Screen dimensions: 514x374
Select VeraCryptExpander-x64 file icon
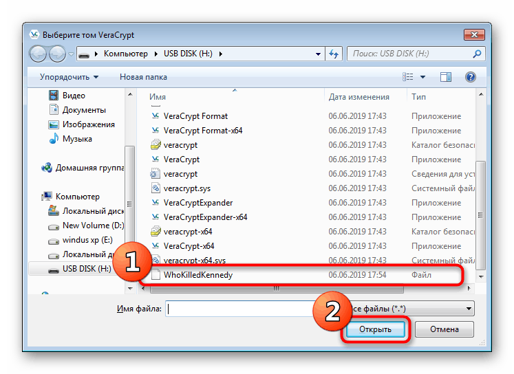tap(156, 217)
